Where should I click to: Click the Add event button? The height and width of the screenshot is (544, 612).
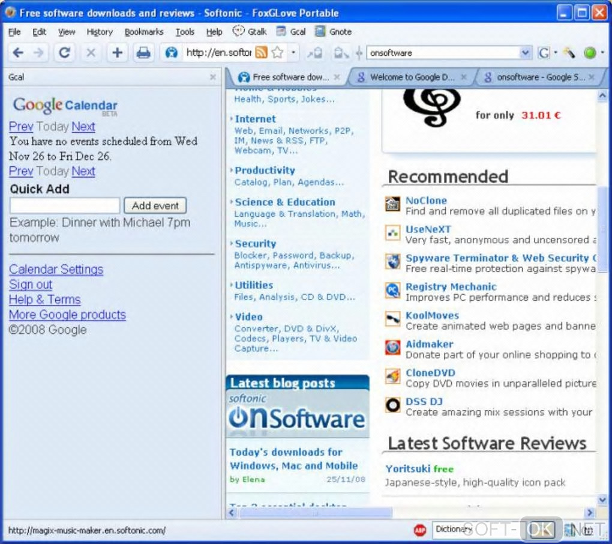(x=155, y=205)
